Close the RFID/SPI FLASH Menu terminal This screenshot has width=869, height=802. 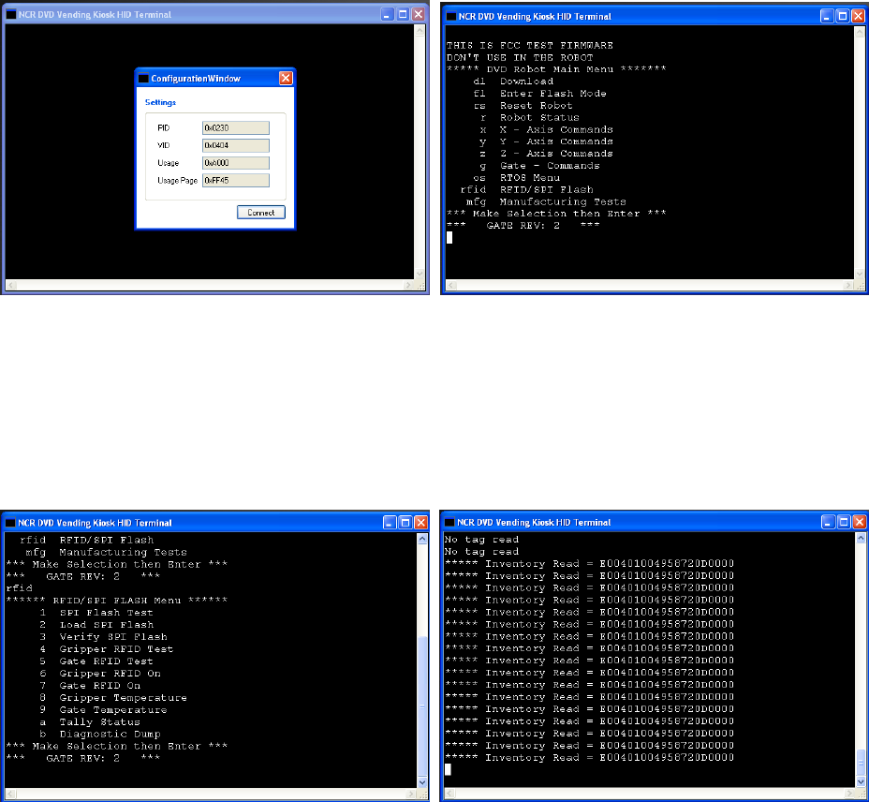click(x=421, y=523)
